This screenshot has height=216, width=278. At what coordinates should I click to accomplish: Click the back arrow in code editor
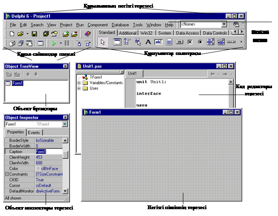tap(213, 74)
